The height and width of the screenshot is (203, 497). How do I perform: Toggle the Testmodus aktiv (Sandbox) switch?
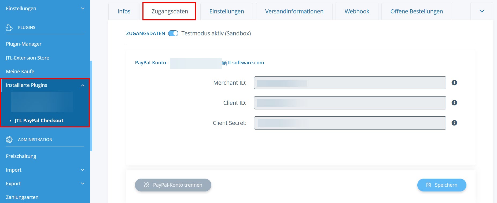click(173, 33)
